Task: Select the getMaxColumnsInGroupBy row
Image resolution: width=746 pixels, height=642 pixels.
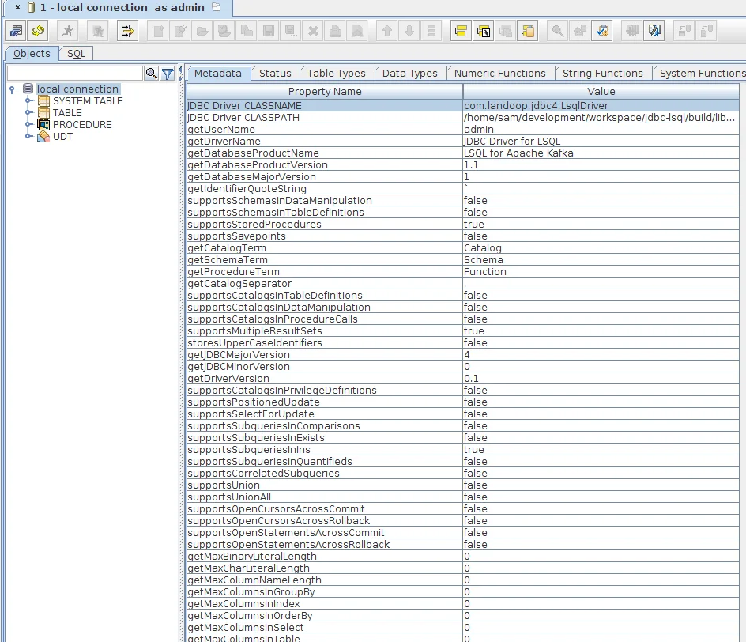Action: (462, 591)
